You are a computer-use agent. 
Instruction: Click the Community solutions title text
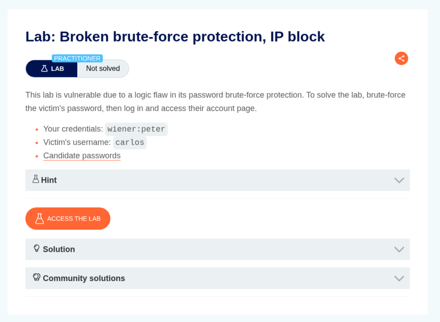(84, 278)
